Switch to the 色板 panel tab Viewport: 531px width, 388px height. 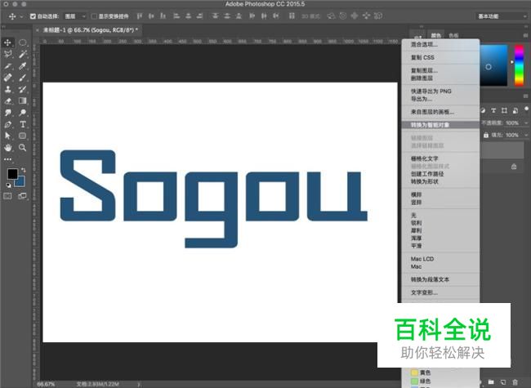(453, 36)
